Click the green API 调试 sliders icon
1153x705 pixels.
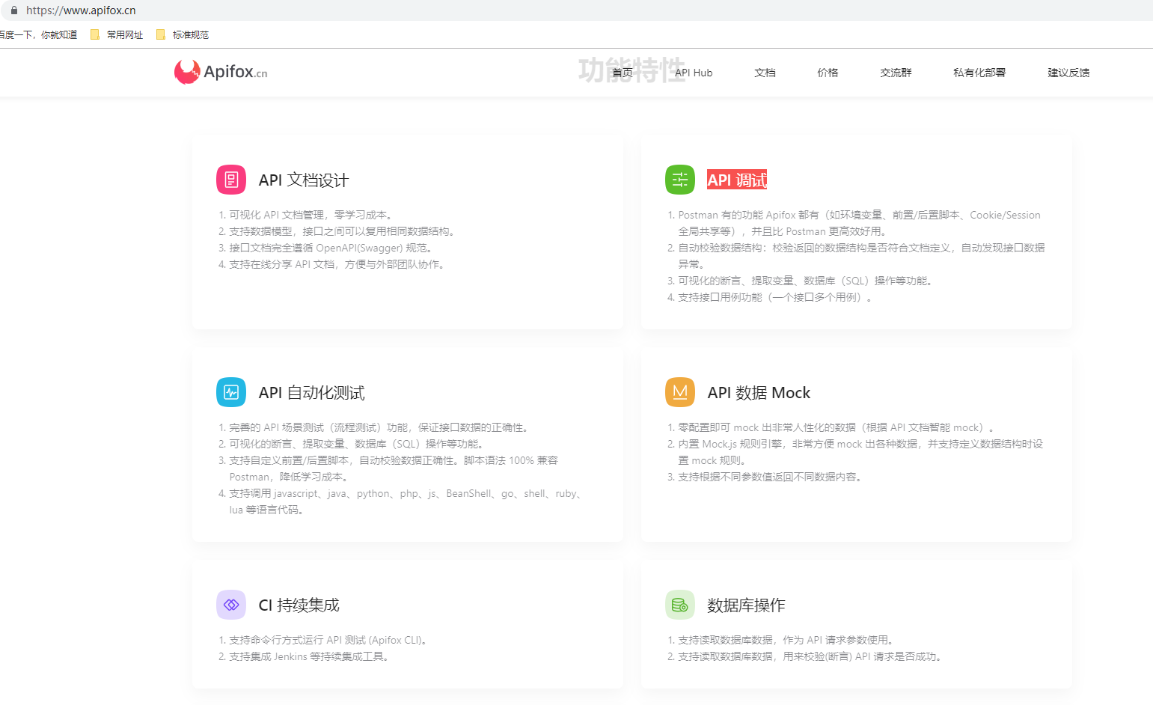coord(680,180)
